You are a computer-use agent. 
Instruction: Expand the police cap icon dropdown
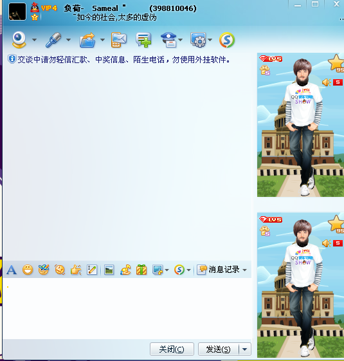pyautogui.click(x=181, y=40)
